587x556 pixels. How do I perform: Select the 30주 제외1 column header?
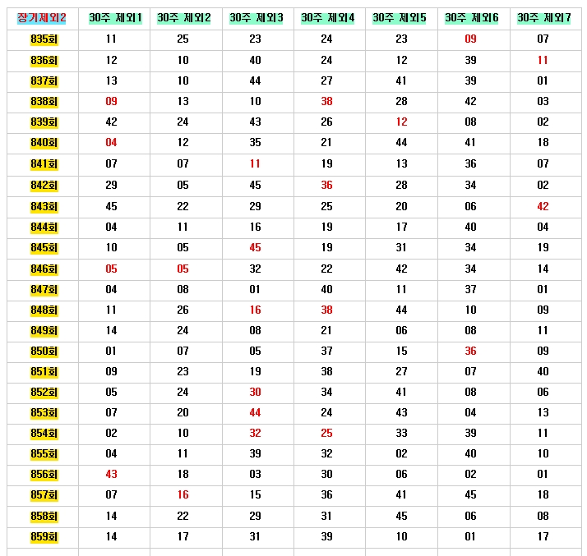(x=114, y=17)
